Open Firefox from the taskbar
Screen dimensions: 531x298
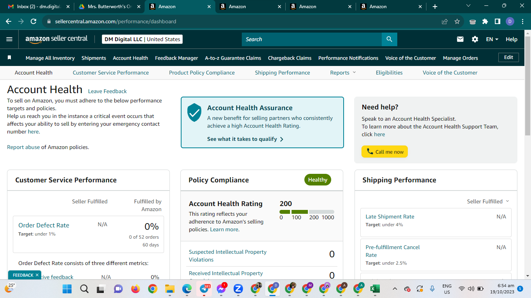coord(135,289)
